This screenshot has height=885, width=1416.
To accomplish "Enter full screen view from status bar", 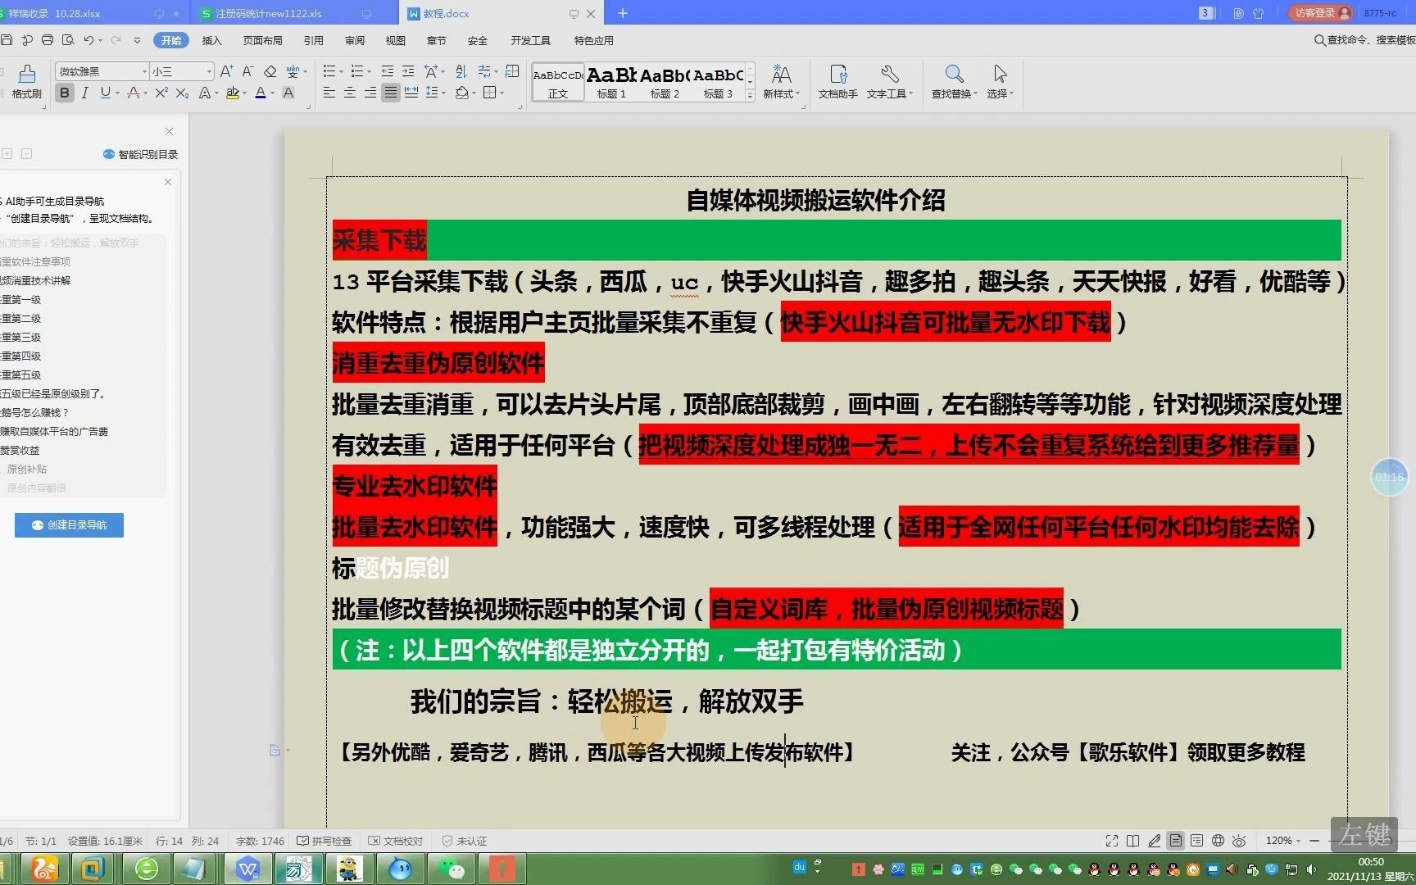I will pyautogui.click(x=1112, y=841).
